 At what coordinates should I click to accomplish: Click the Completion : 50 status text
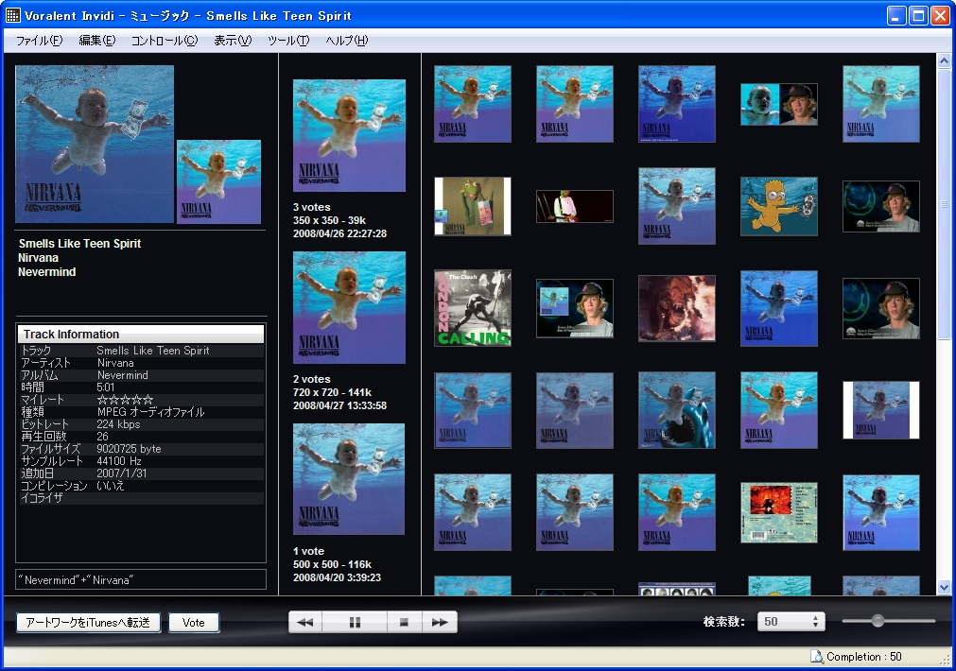864,657
